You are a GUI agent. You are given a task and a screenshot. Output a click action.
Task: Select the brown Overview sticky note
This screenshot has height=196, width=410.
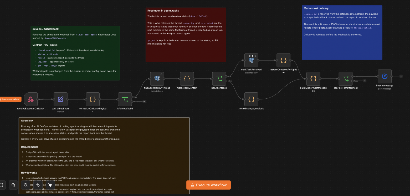tap(104, 156)
